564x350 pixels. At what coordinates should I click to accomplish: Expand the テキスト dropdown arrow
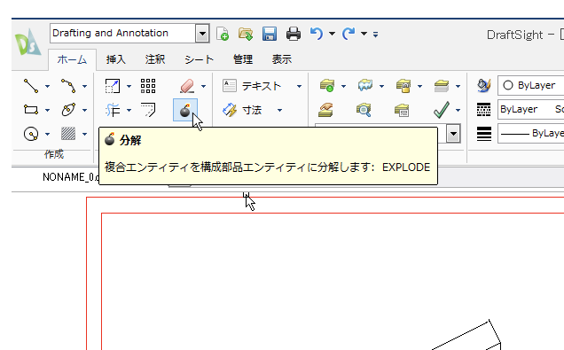(299, 86)
